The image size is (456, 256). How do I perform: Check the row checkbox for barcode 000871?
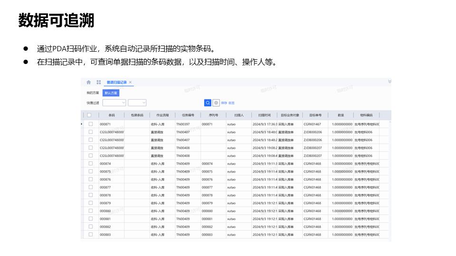[x=91, y=124]
